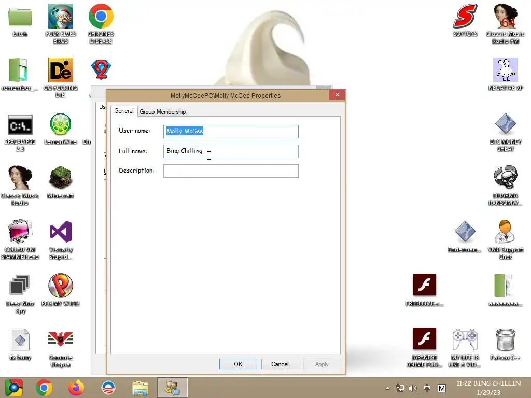Viewport: 531px width, 398px height.
Task: Select the User Accounts taskbar button
Action: (172, 388)
